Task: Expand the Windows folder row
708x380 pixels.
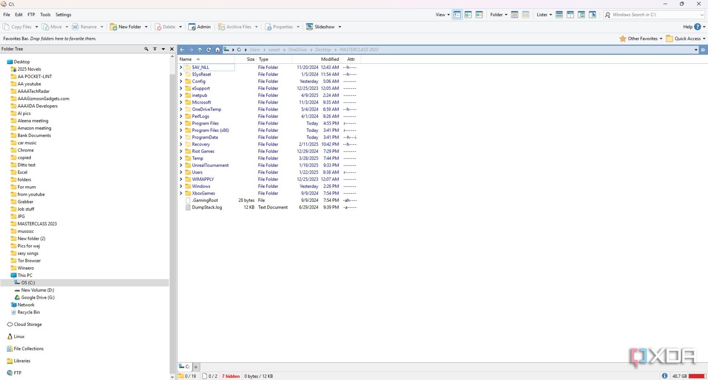Action: click(181, 186)
